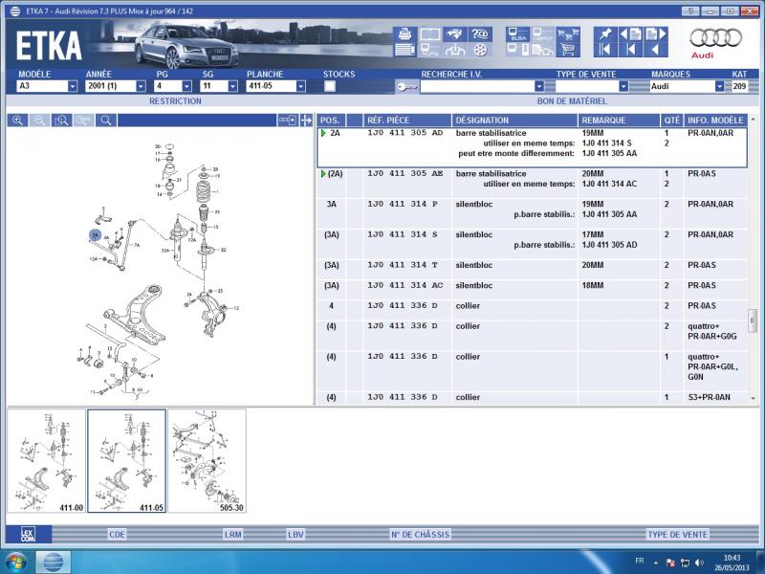Launch the ELSA workshop link icon

(x=517, y=34)
